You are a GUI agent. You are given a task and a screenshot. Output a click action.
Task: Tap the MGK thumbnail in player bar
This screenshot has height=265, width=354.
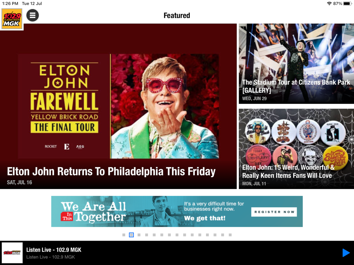pos(12,253)
